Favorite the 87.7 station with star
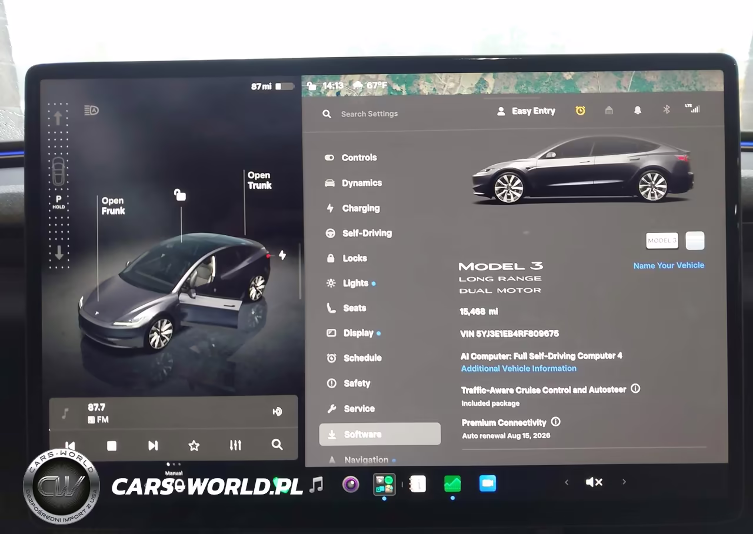Screen dimensions: 753x534 pos(194,445)
